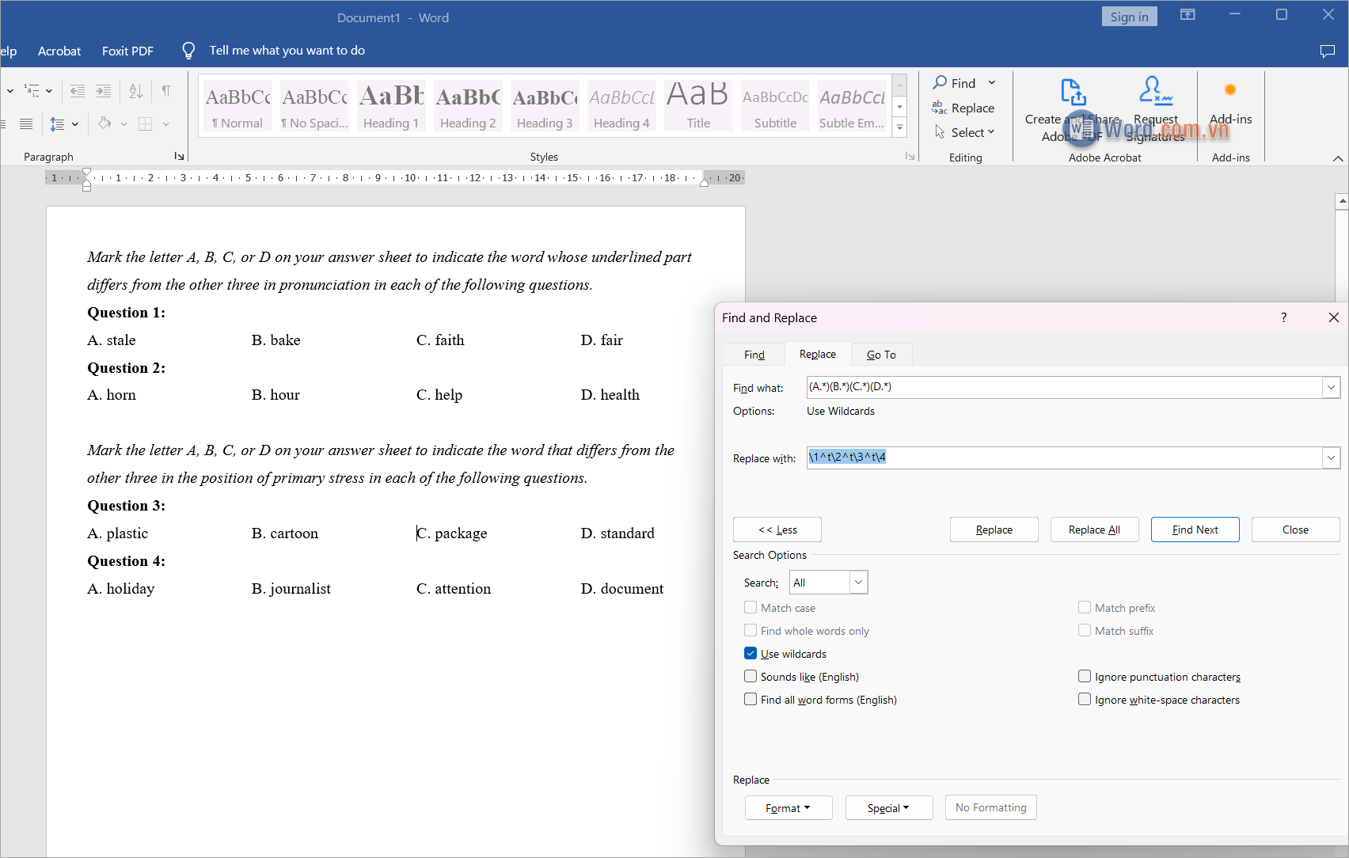Screen dimensions: 1349x858
Task: Click the Less button to collapse options
Action: [777, 530]
